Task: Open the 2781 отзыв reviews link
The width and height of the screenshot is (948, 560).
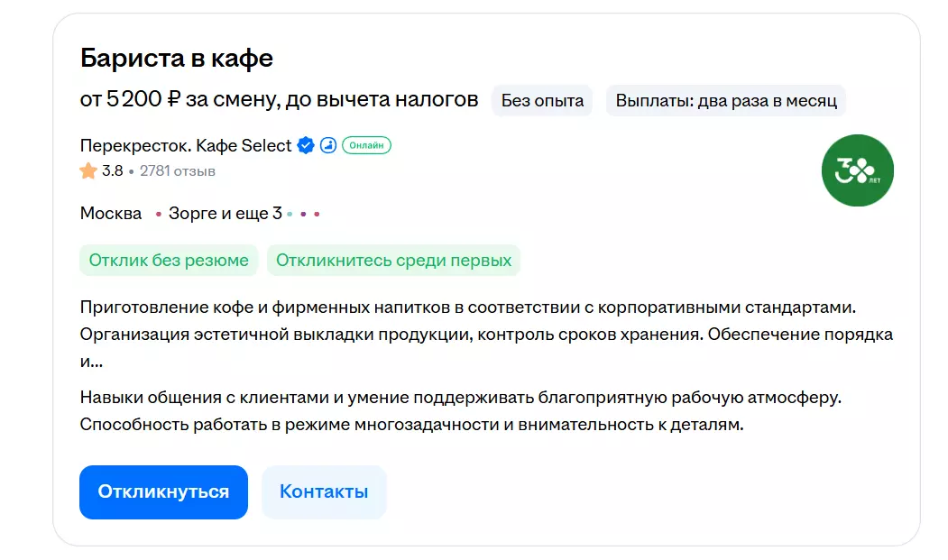Action: (x=178, y=170)
